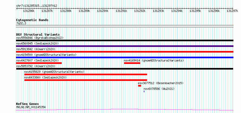This screenshot has height=113, width=241.
Task: Click the purple nsv6560945 variant bar
Action: click(125, 46)
